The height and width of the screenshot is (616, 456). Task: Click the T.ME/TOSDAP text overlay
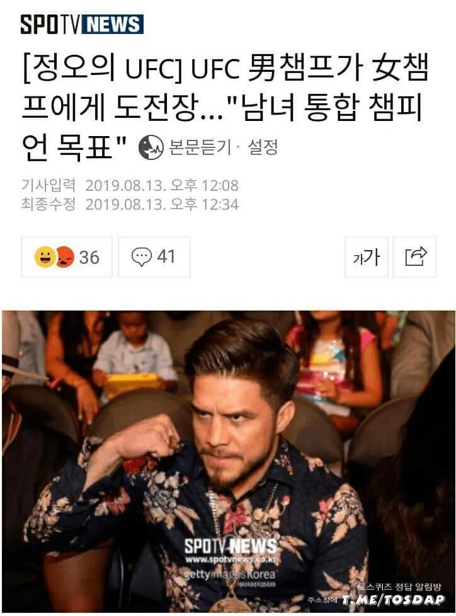click(x=393, y=600)
